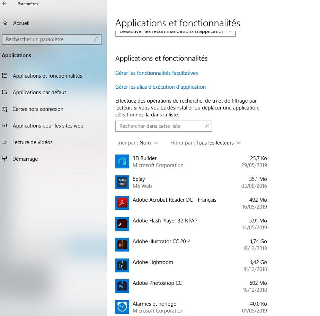Select Adobe Lightroom entry name
320x316 pixels.
pyautogui.click(x=153, y=262)
